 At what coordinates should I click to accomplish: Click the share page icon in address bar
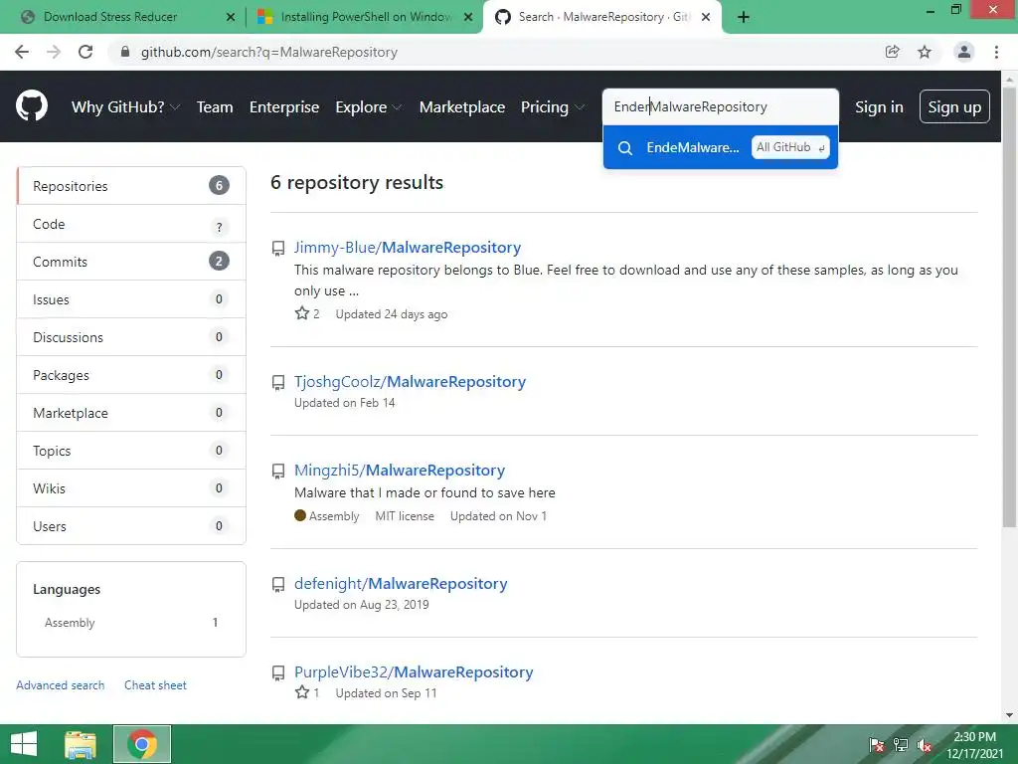(x=893, y=52)
